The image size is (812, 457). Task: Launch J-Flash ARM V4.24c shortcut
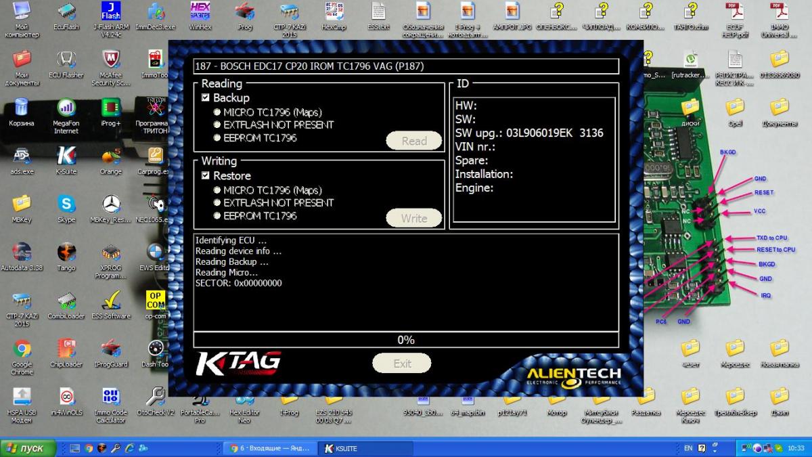tap(110, 19)
